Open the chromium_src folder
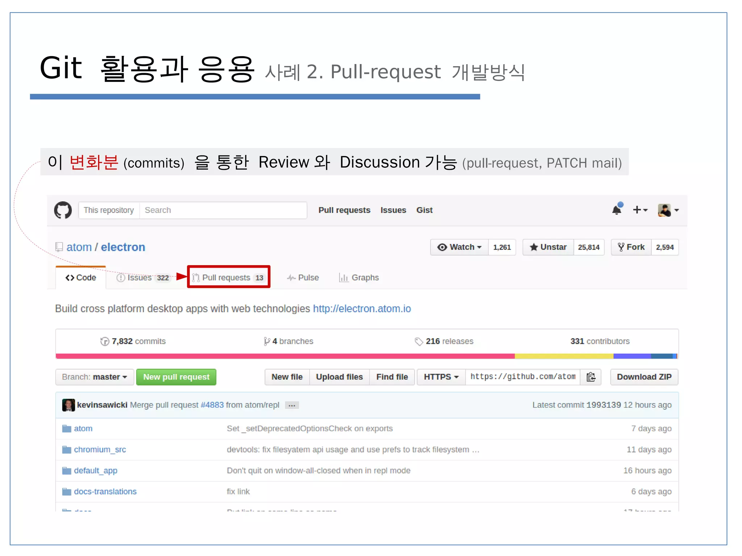Screen dimensions: 742x556 pos(100,450)
